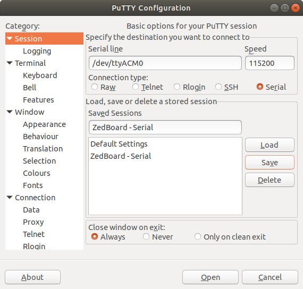Open the Colours settings page
The image size is (303, 289).
point(37,173)
